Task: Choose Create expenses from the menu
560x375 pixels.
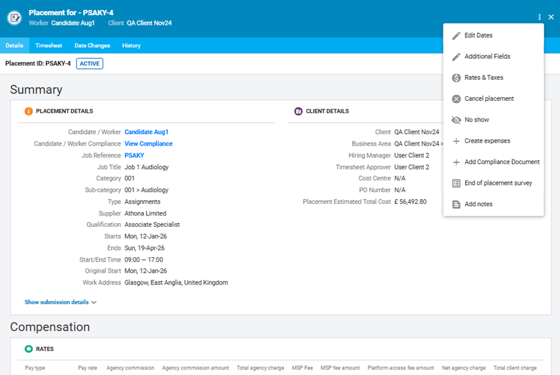Action: (493, 141)
